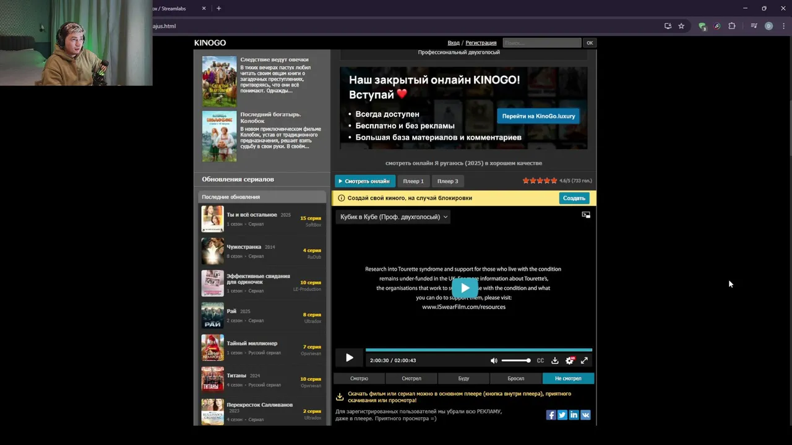Click the Титаны series poster thumbnail
Viewport: 792px width, 445px height.
click(x=212, y=379)
